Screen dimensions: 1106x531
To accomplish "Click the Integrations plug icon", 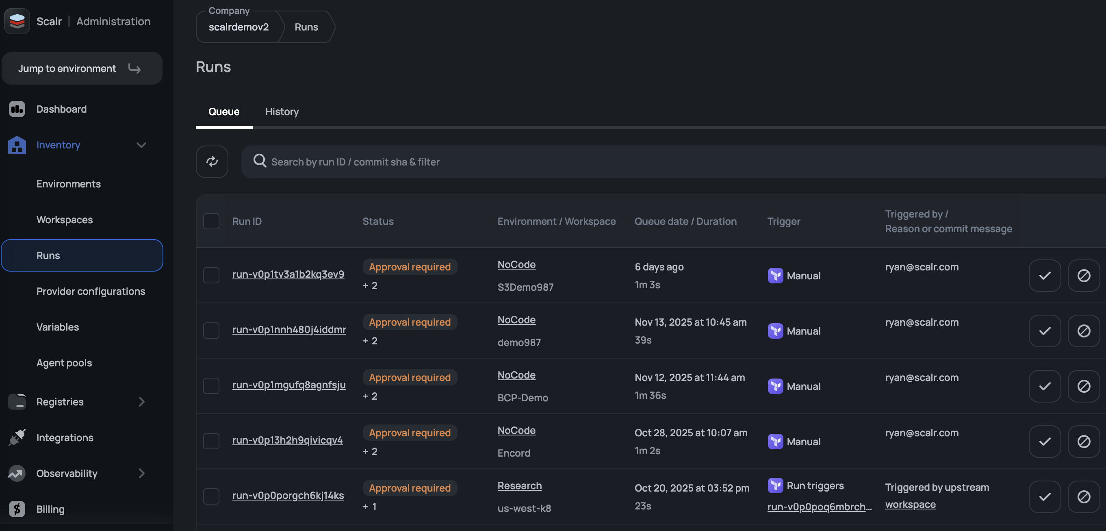I will tap(17, 437).
